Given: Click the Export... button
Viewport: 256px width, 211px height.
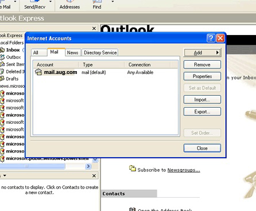Looking at the screenshot, I should (202, 112).
